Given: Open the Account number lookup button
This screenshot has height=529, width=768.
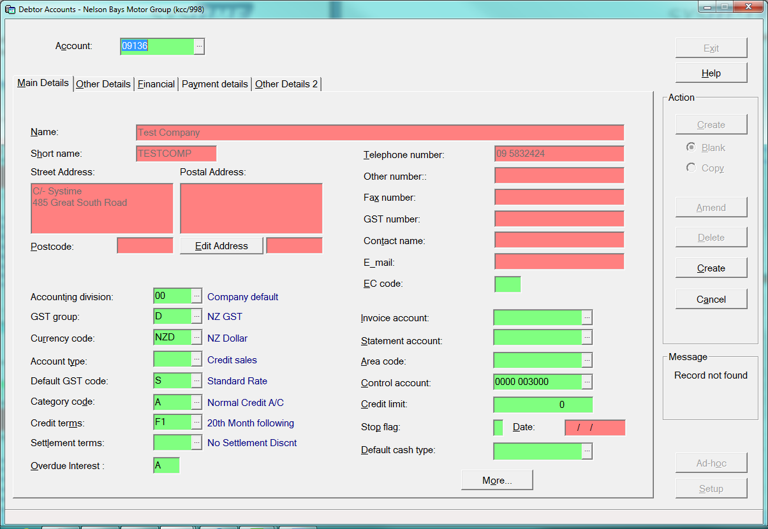Looking at the screenshot, I should 199,47.
